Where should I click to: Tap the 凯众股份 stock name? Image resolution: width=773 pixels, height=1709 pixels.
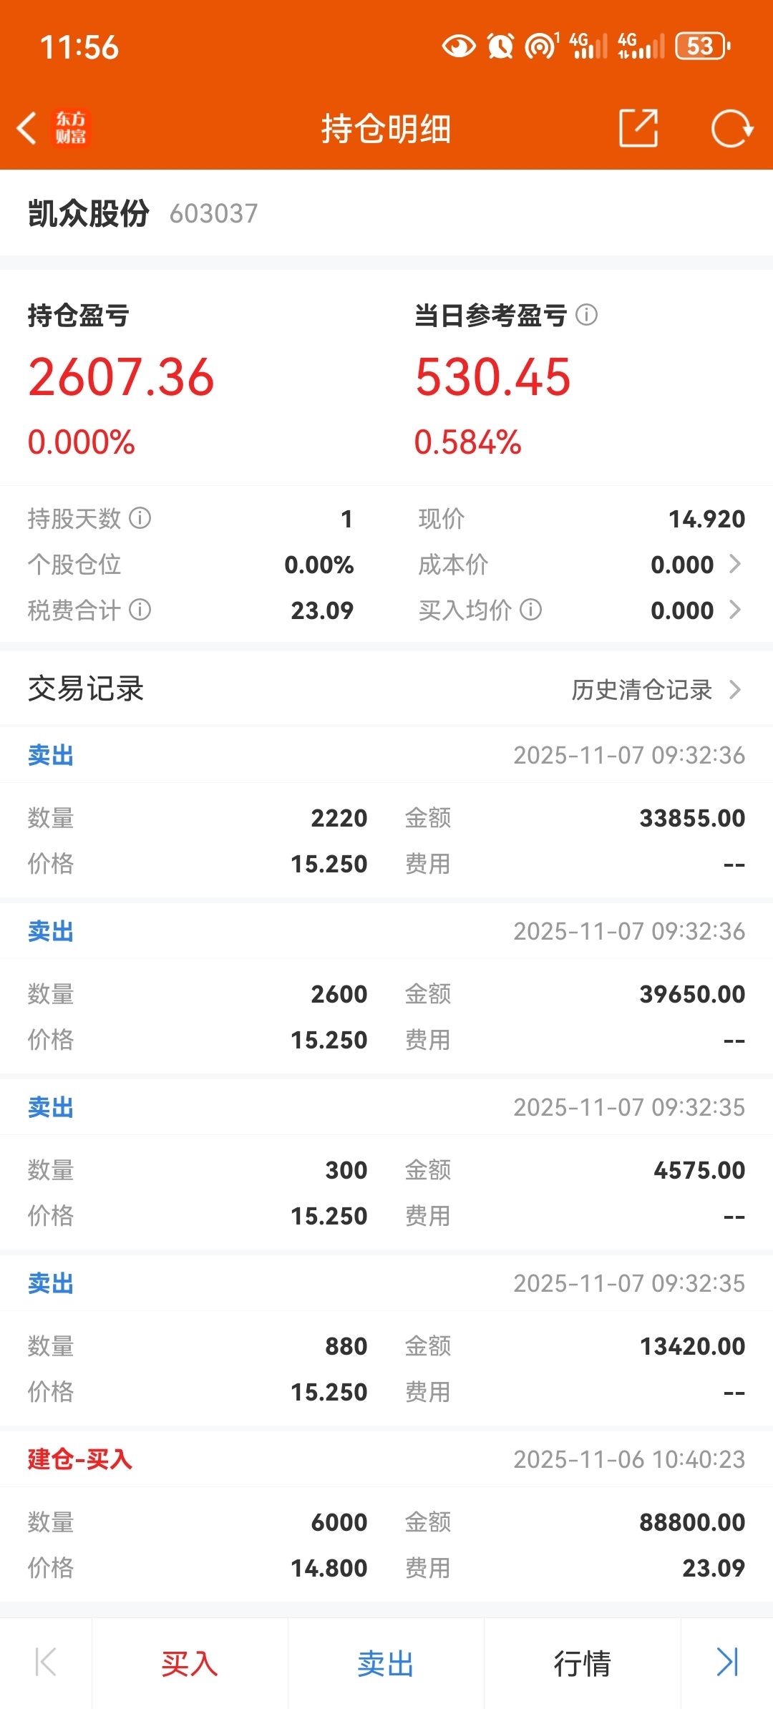(88, 213)
